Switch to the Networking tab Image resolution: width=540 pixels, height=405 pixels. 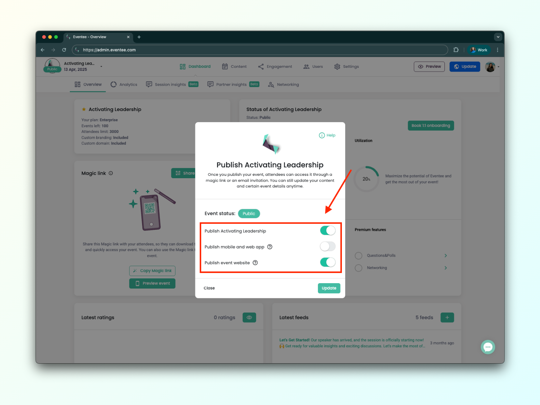coord(283,84)
